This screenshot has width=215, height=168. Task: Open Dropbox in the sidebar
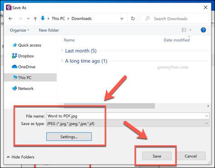[26, 56]
